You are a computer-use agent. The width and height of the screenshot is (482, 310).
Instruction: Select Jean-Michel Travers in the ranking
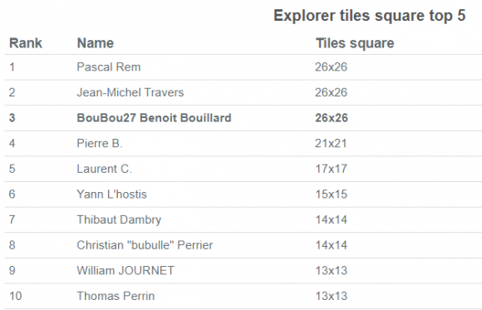130,92
